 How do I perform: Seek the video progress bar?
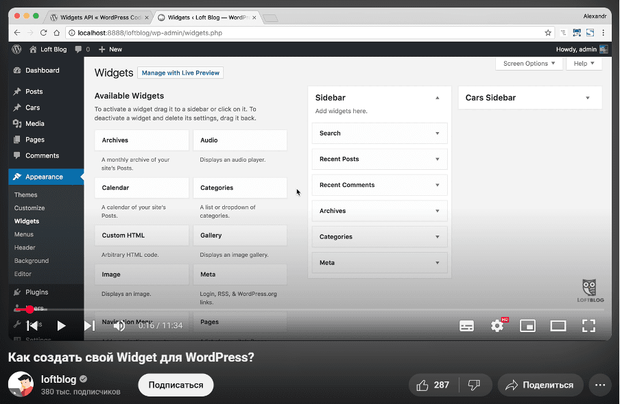[309, 310]
